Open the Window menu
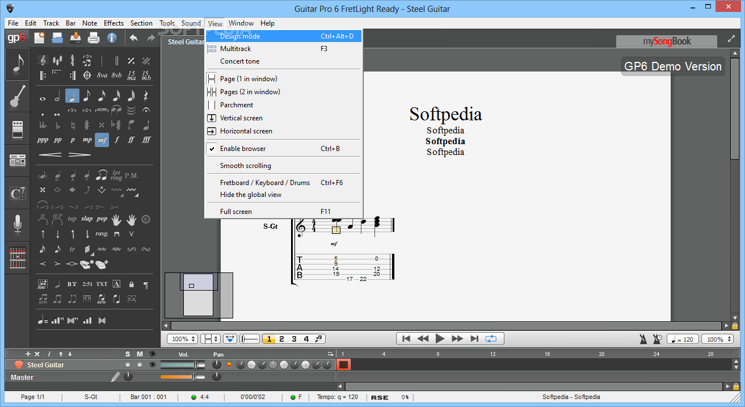 coord(241,23)
